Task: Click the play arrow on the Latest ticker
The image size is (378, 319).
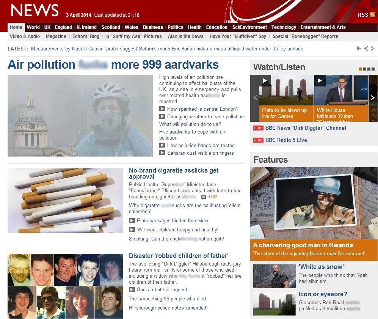Action: point(359,48)
